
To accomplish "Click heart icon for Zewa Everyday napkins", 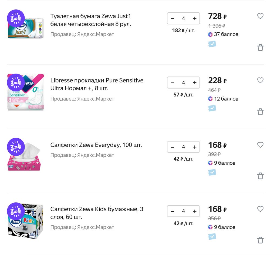I will click(x=260, y=145).
